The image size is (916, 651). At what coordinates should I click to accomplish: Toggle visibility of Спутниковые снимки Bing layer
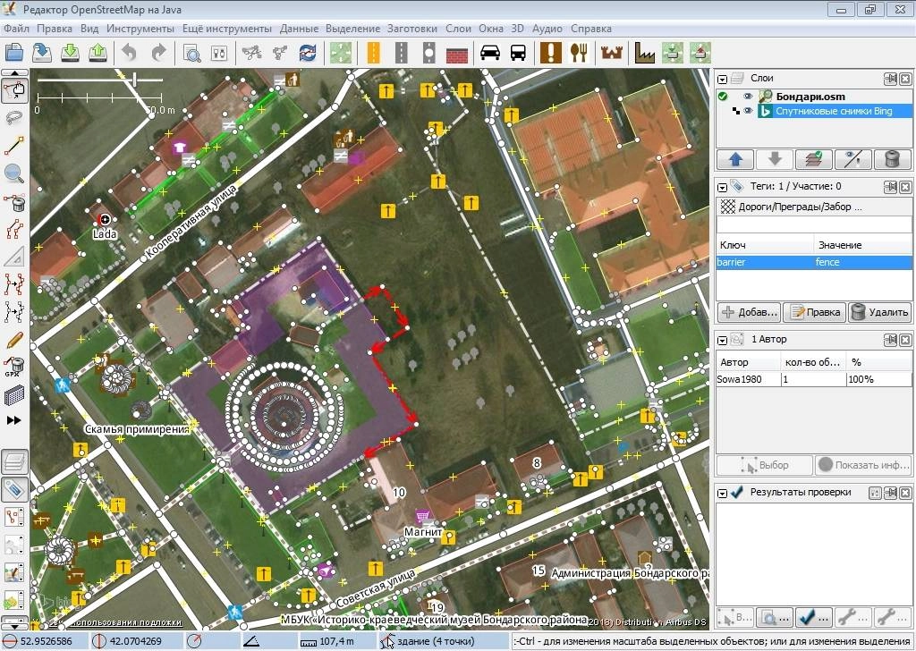pyautogui.click(x=748, y=111)
